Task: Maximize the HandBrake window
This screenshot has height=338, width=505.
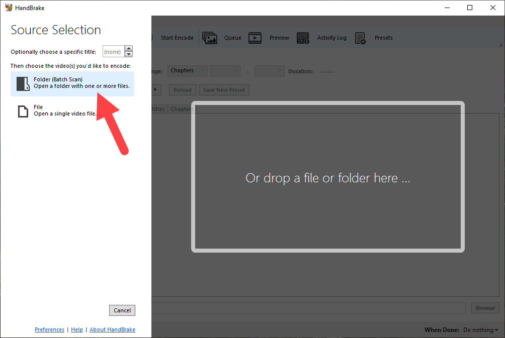Action: point(470,8)
